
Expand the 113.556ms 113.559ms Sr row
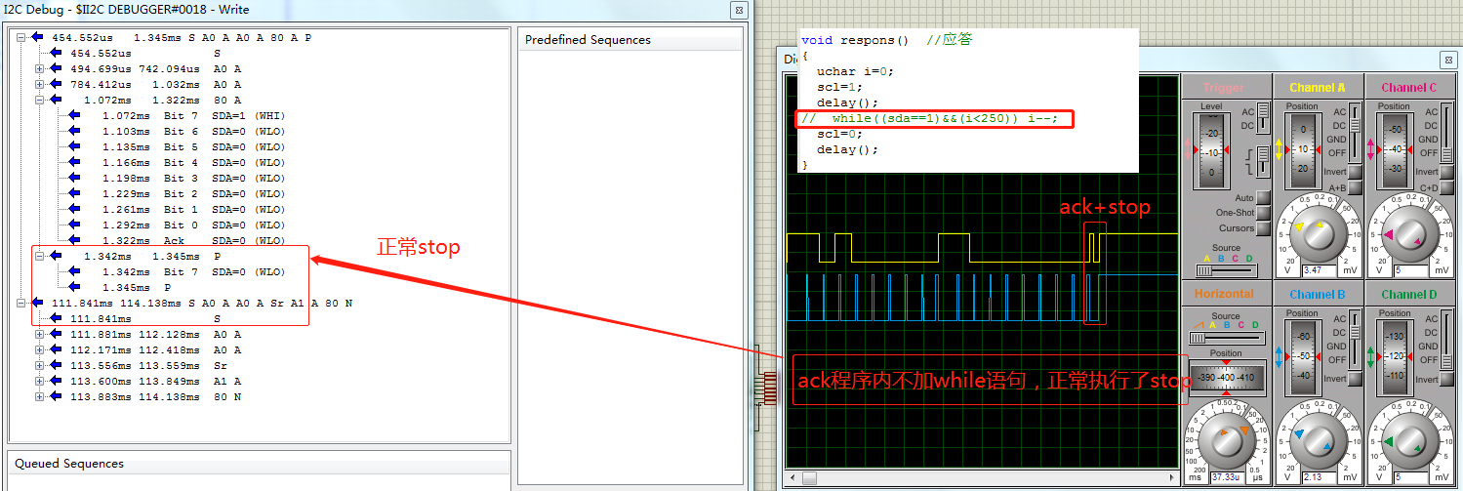[40, 365]
